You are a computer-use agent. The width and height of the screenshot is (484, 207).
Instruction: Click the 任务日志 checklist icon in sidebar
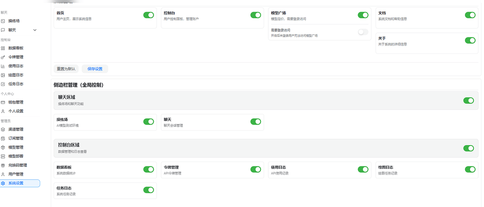(3, 84)
